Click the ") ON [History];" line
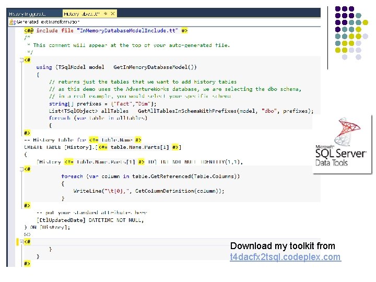The width and height of the screenshot is (376, 282). coord(47,227)
